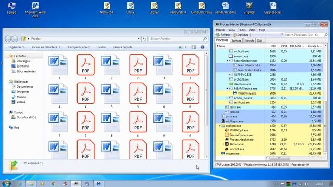Select the Microsoft Word 2010 desktop shortcut

[35, 9]
